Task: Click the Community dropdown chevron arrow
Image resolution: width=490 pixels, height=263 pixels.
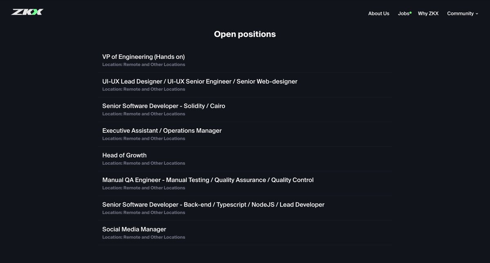Action: [x=477, y=14]
